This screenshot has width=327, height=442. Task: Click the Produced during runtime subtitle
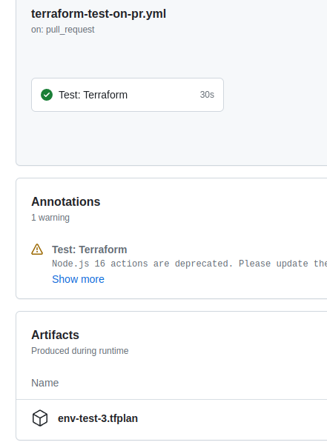click(80, 351)
